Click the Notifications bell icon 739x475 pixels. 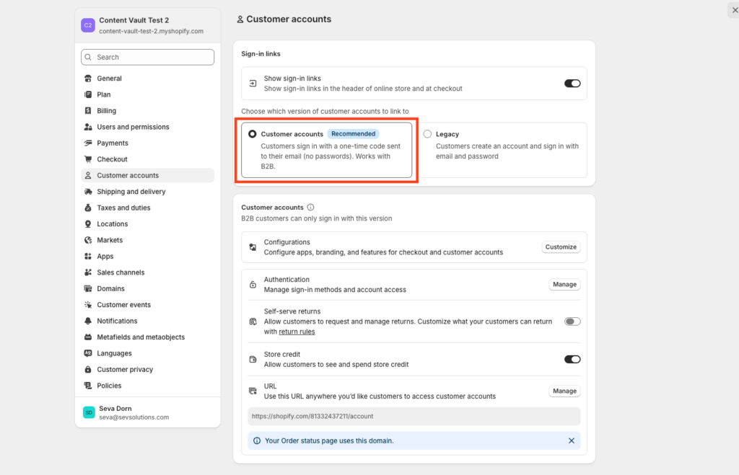[88, 321]
